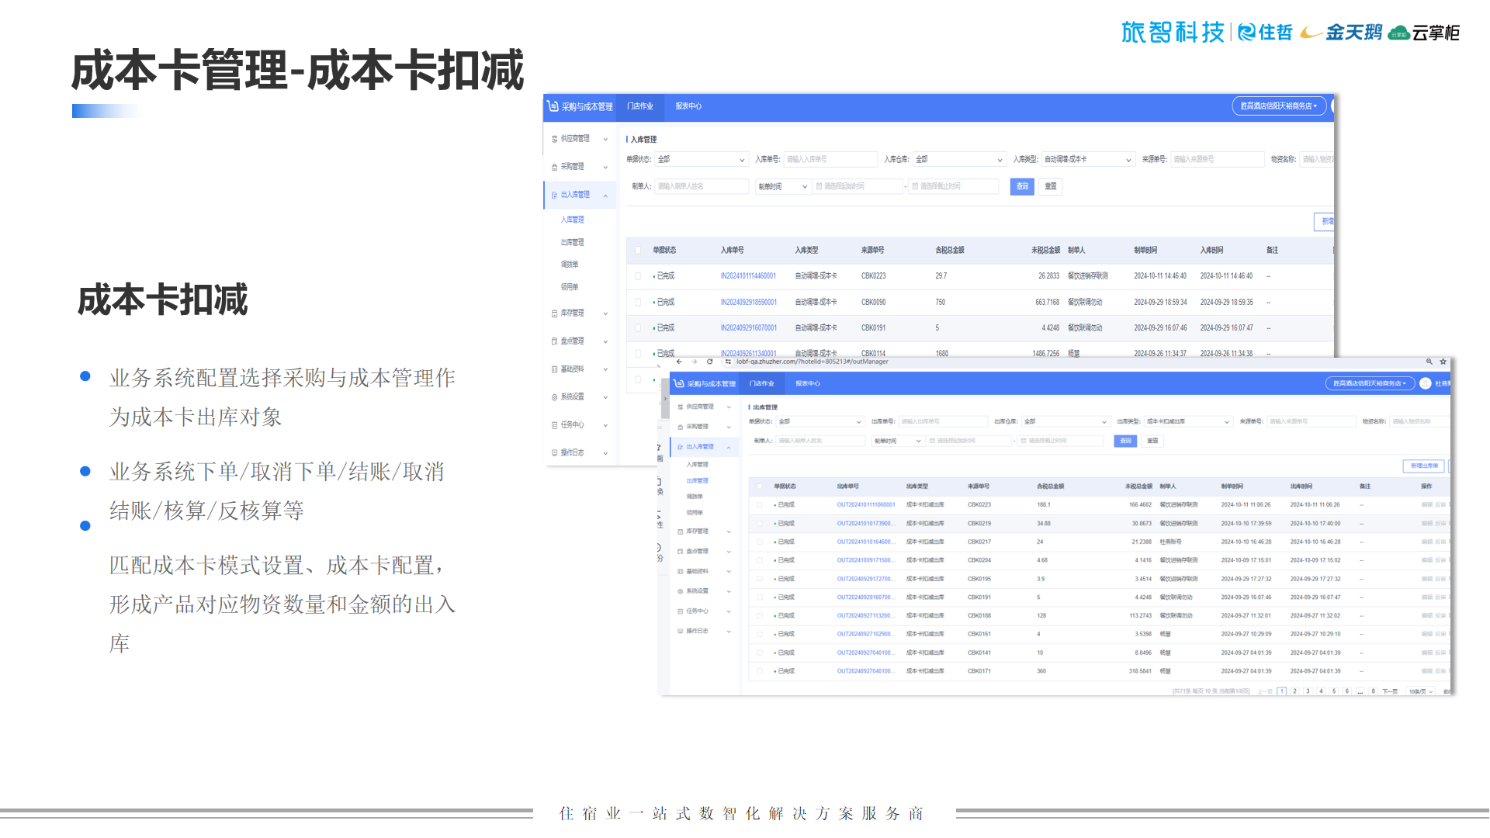Click the browser reload icon
Image resolution: width=1490 pixels, height=838 pixels.
click(709, 362)
